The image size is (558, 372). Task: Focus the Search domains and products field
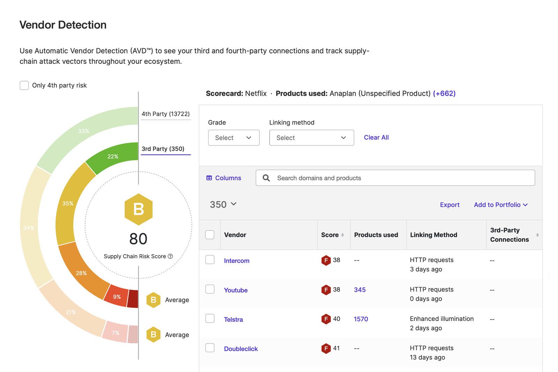tap(395, 178)
